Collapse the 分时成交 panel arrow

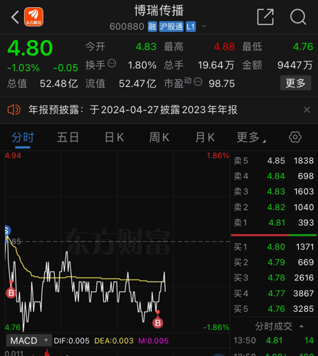pos(302,326)
